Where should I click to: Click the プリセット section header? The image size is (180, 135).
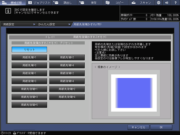(x=48, y=43)
